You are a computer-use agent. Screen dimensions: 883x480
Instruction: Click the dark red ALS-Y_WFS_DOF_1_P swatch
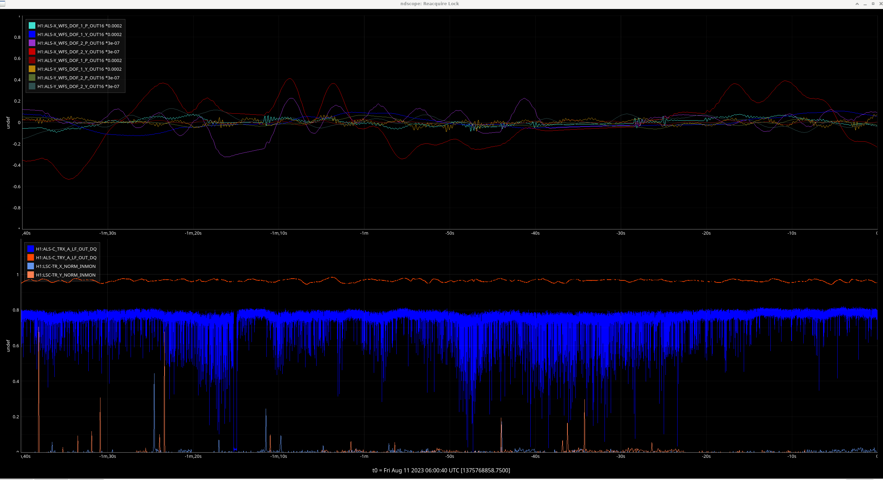pyautogui.click(x=32, y=60)
